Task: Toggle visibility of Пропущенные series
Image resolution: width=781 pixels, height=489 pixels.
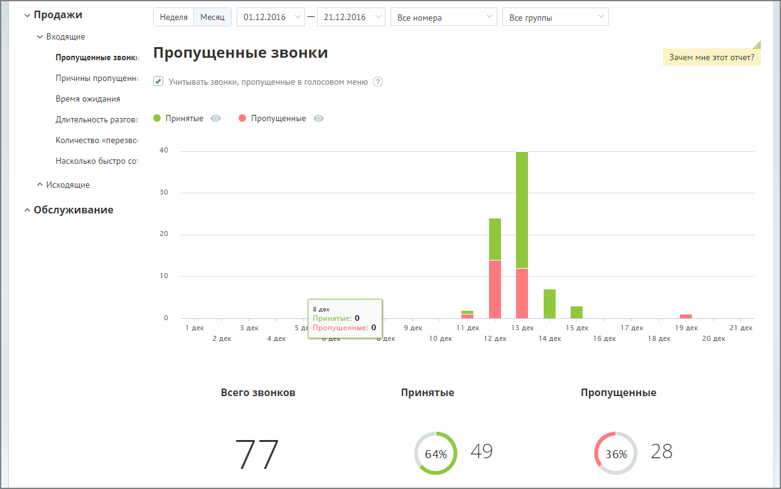Action: (318, 119)
